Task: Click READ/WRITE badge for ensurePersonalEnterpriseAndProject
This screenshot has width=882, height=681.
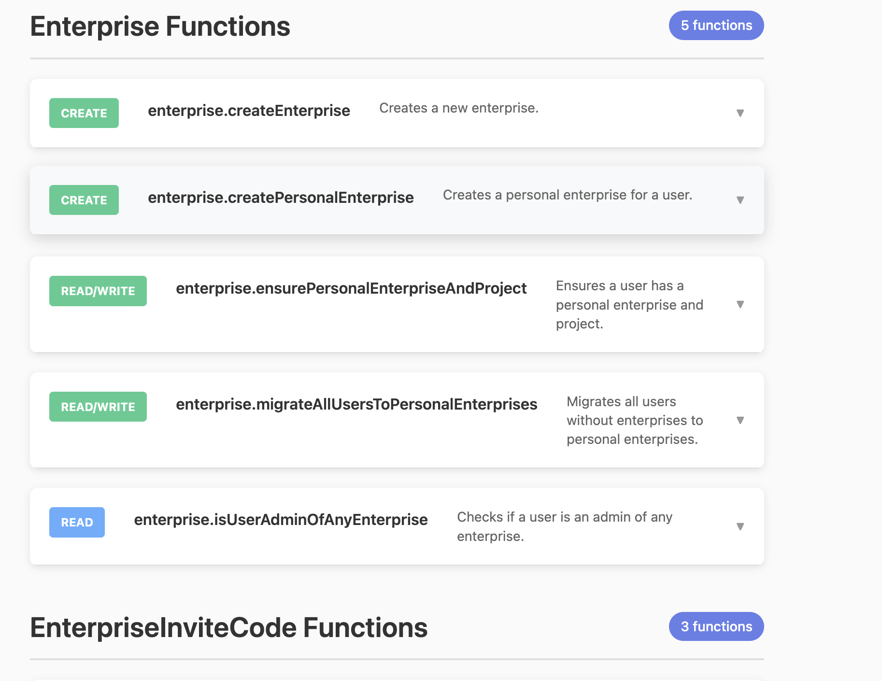Action: (x=98, y=291)
